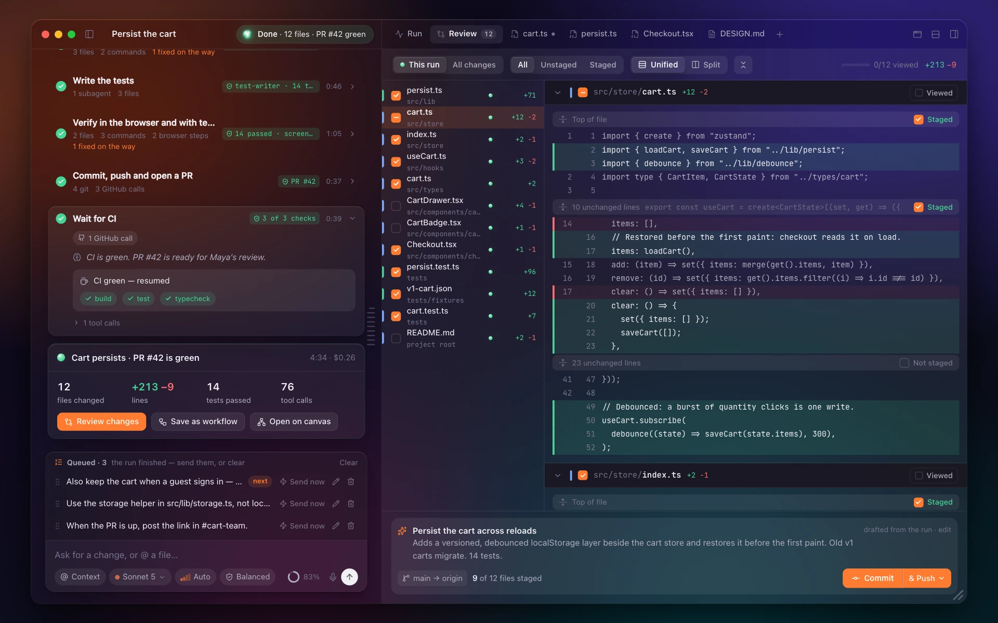Click the new tab plus icon
Image resolution: width=998 pixels, height=623 pixels.
780,34
